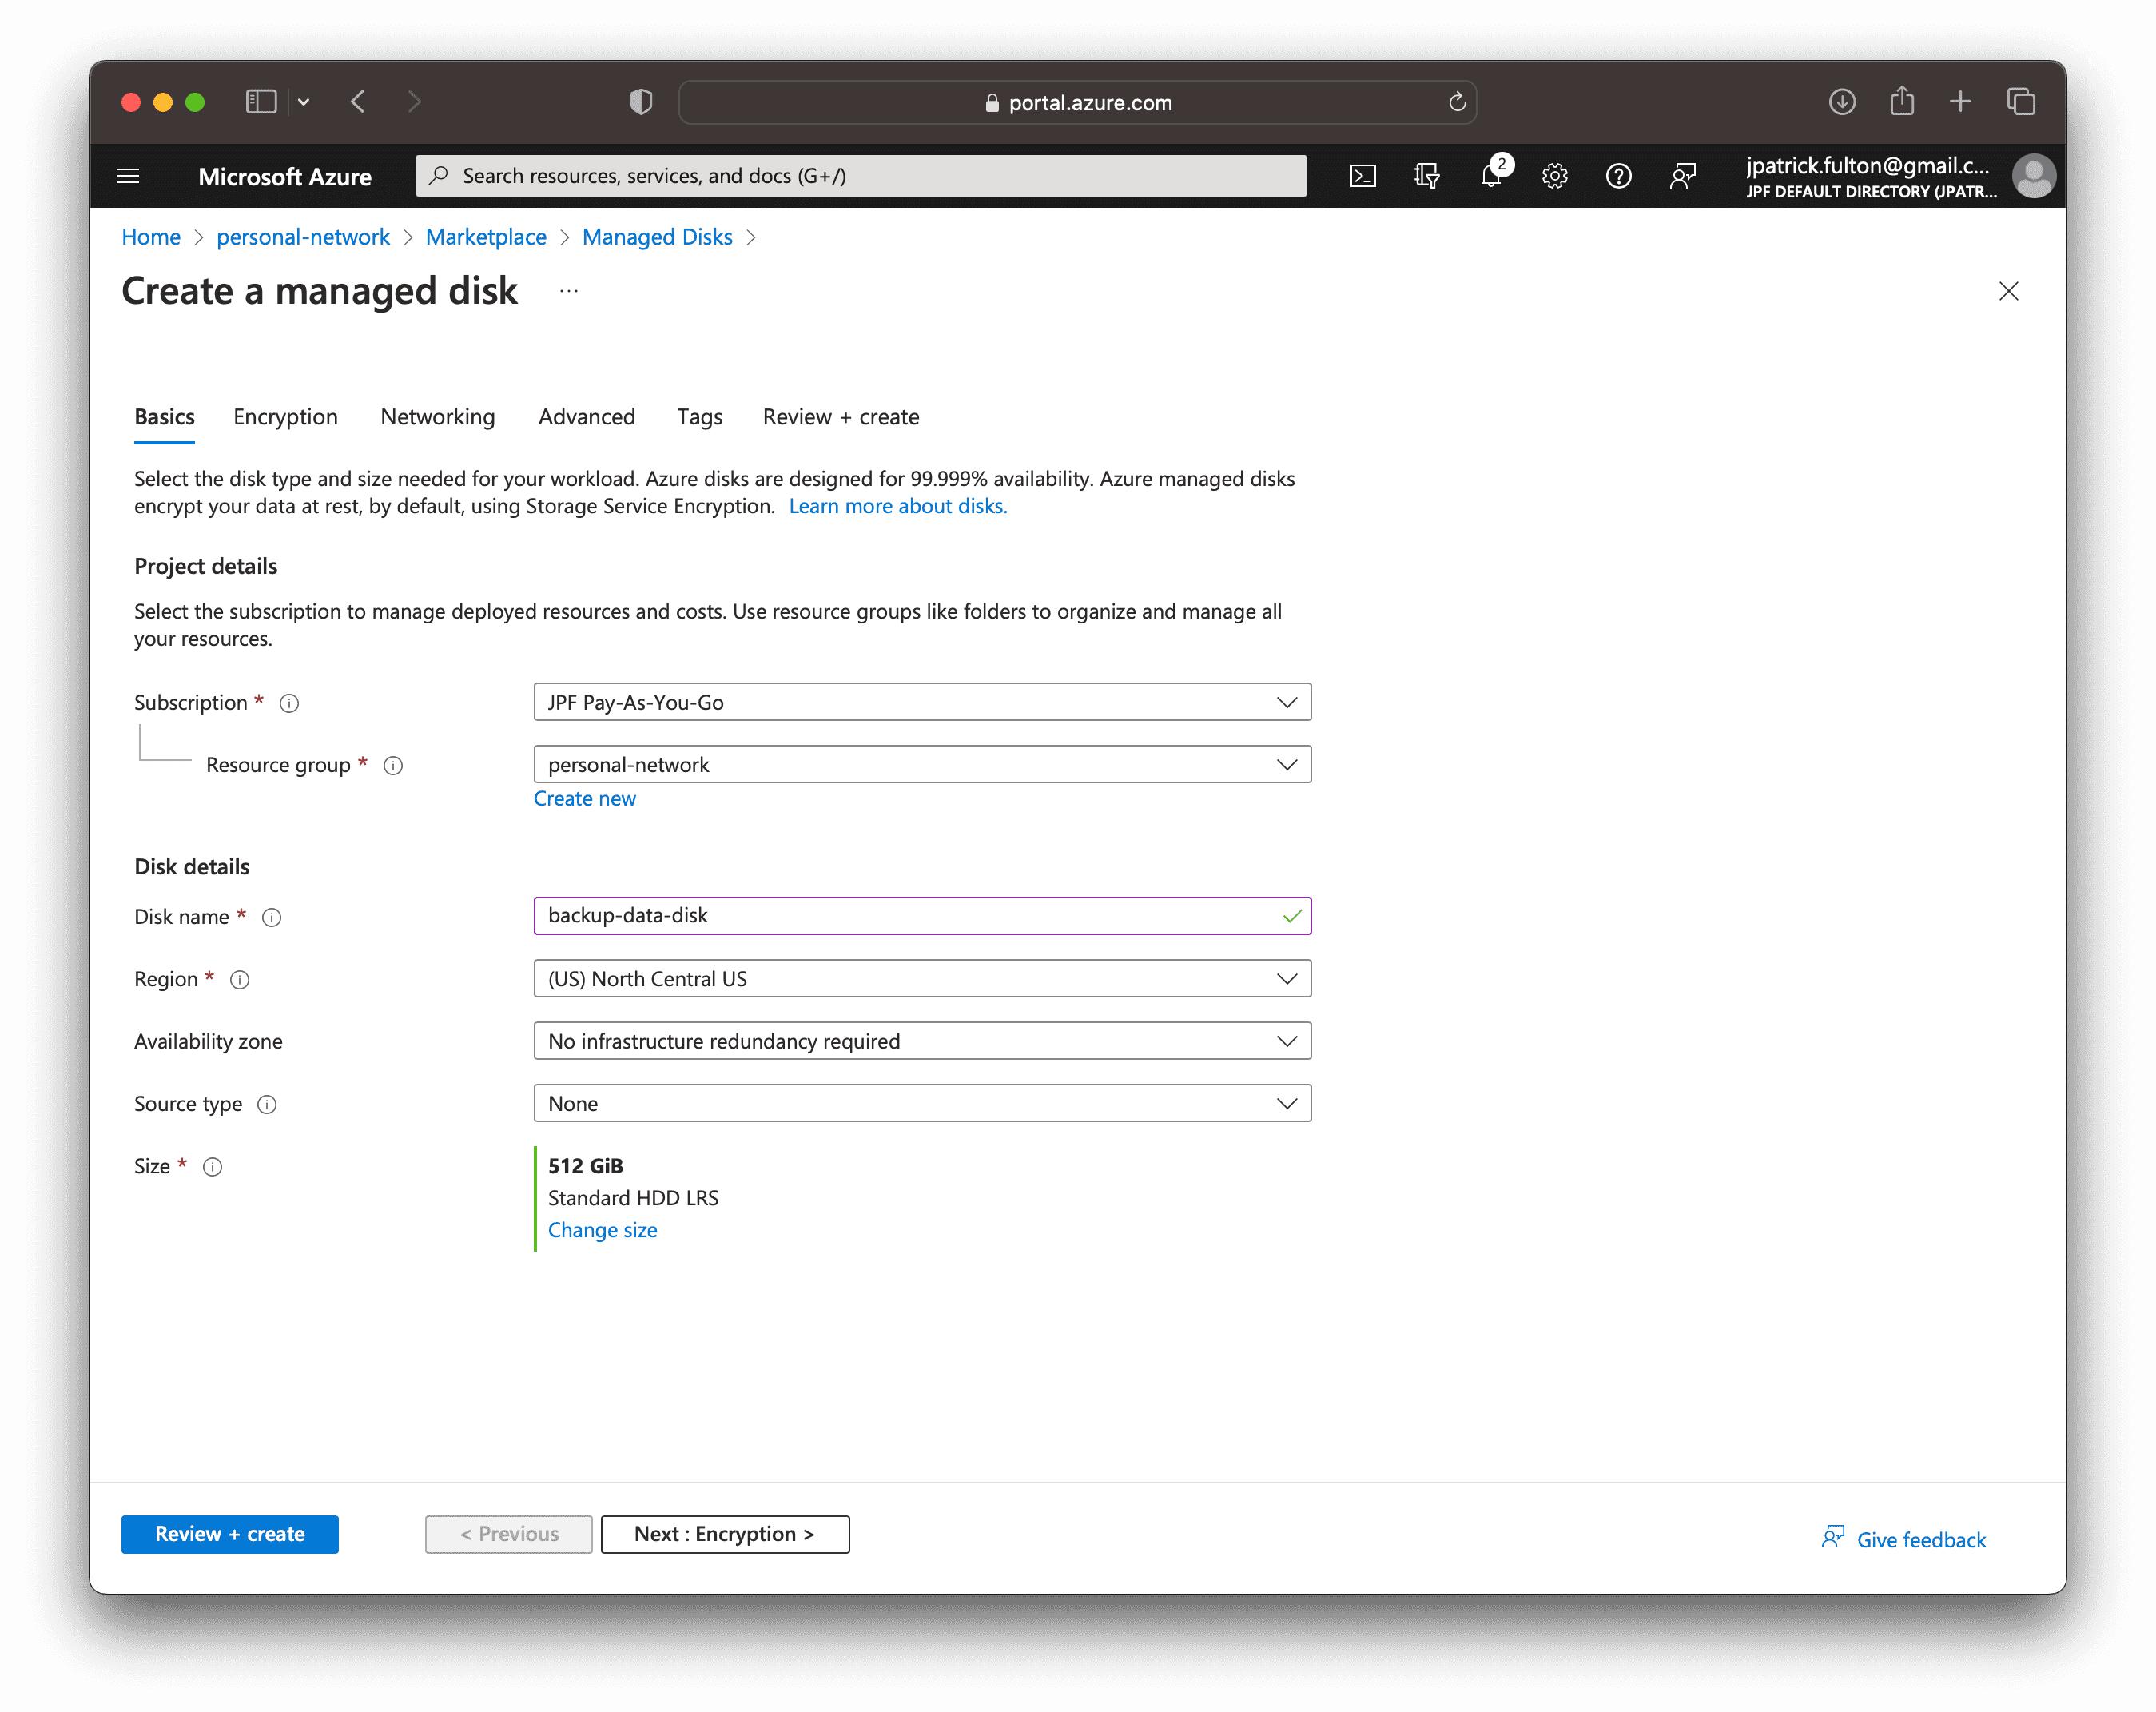
Task: Open Directories and subscriptions filter icon
Action: pos(1426,176)
